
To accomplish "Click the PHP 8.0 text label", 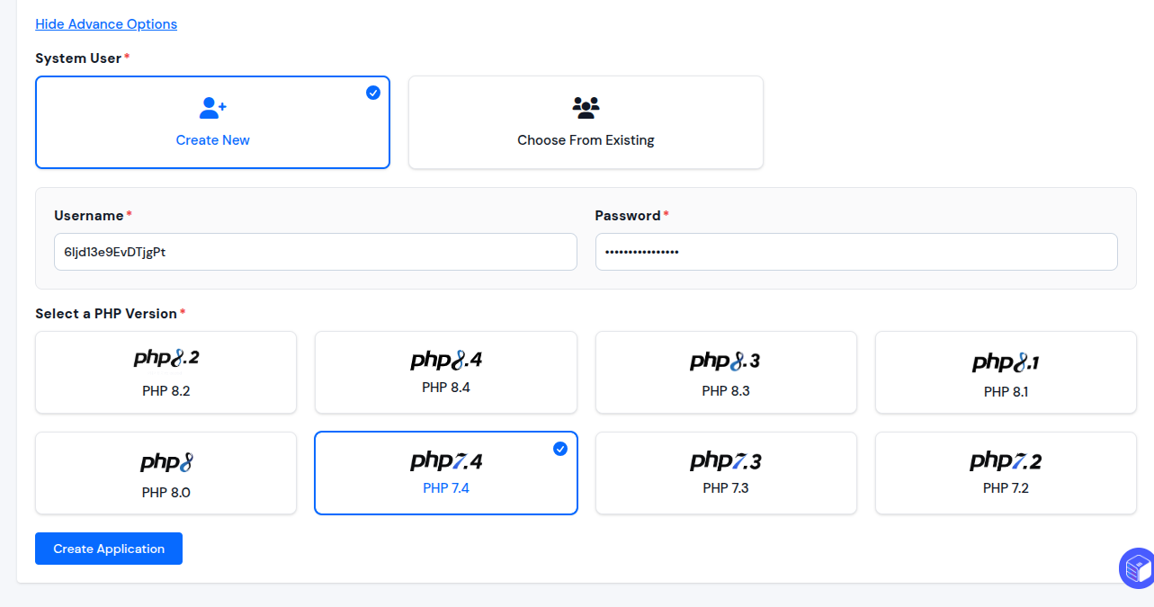I will pyautogui.click(x=166, y=492).
